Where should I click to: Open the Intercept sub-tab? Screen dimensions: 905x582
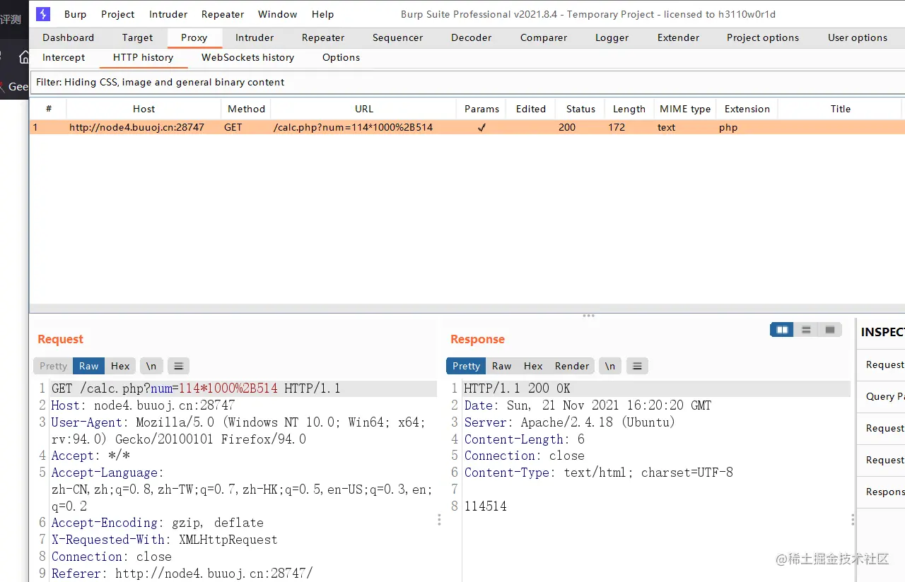(64, 57)
